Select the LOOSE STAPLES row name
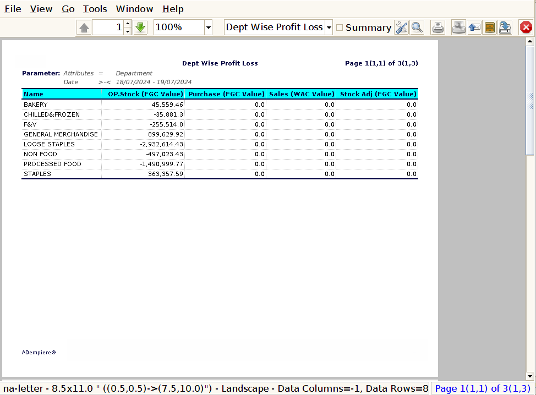 click(x=49, y=144)
